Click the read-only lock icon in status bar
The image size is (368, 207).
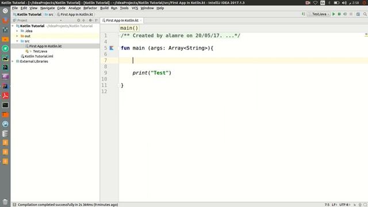pos(355,205)
